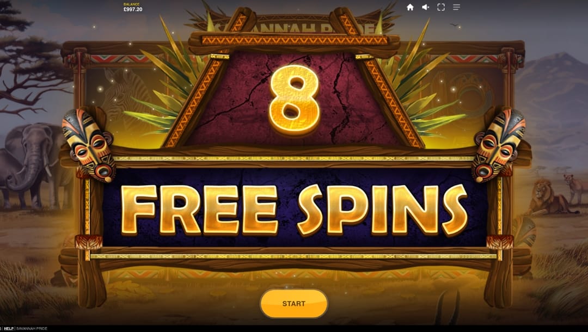
Task: Click the Savannah Pride logo behind the panel
Action: click(295, 27)
